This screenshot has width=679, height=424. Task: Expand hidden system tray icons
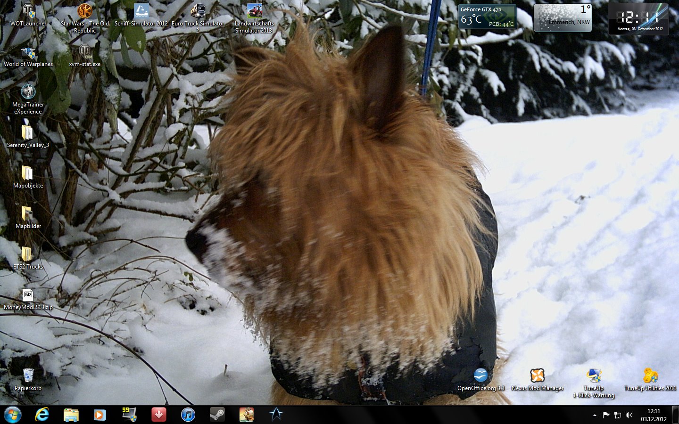(595, 415)
